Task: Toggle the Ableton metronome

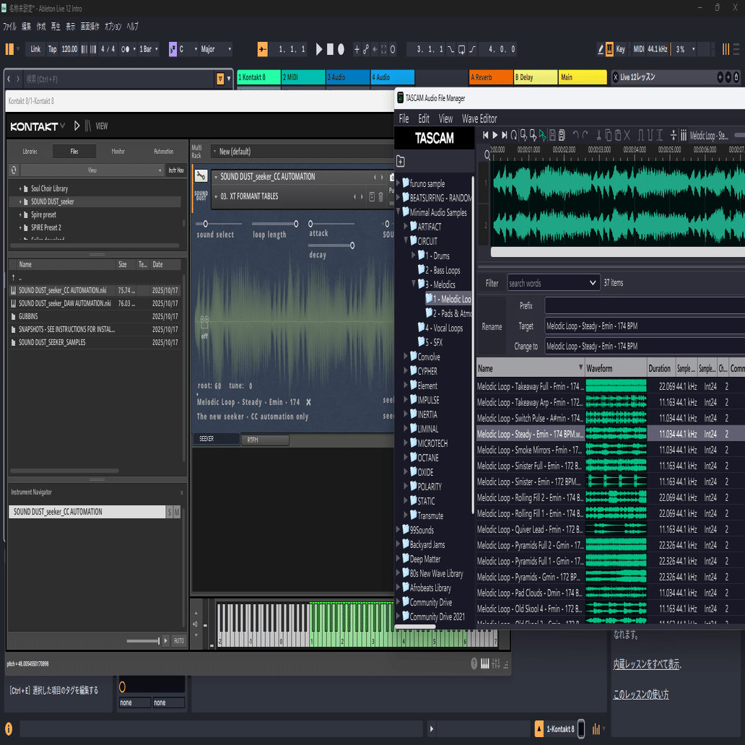Action: point(125,49)
